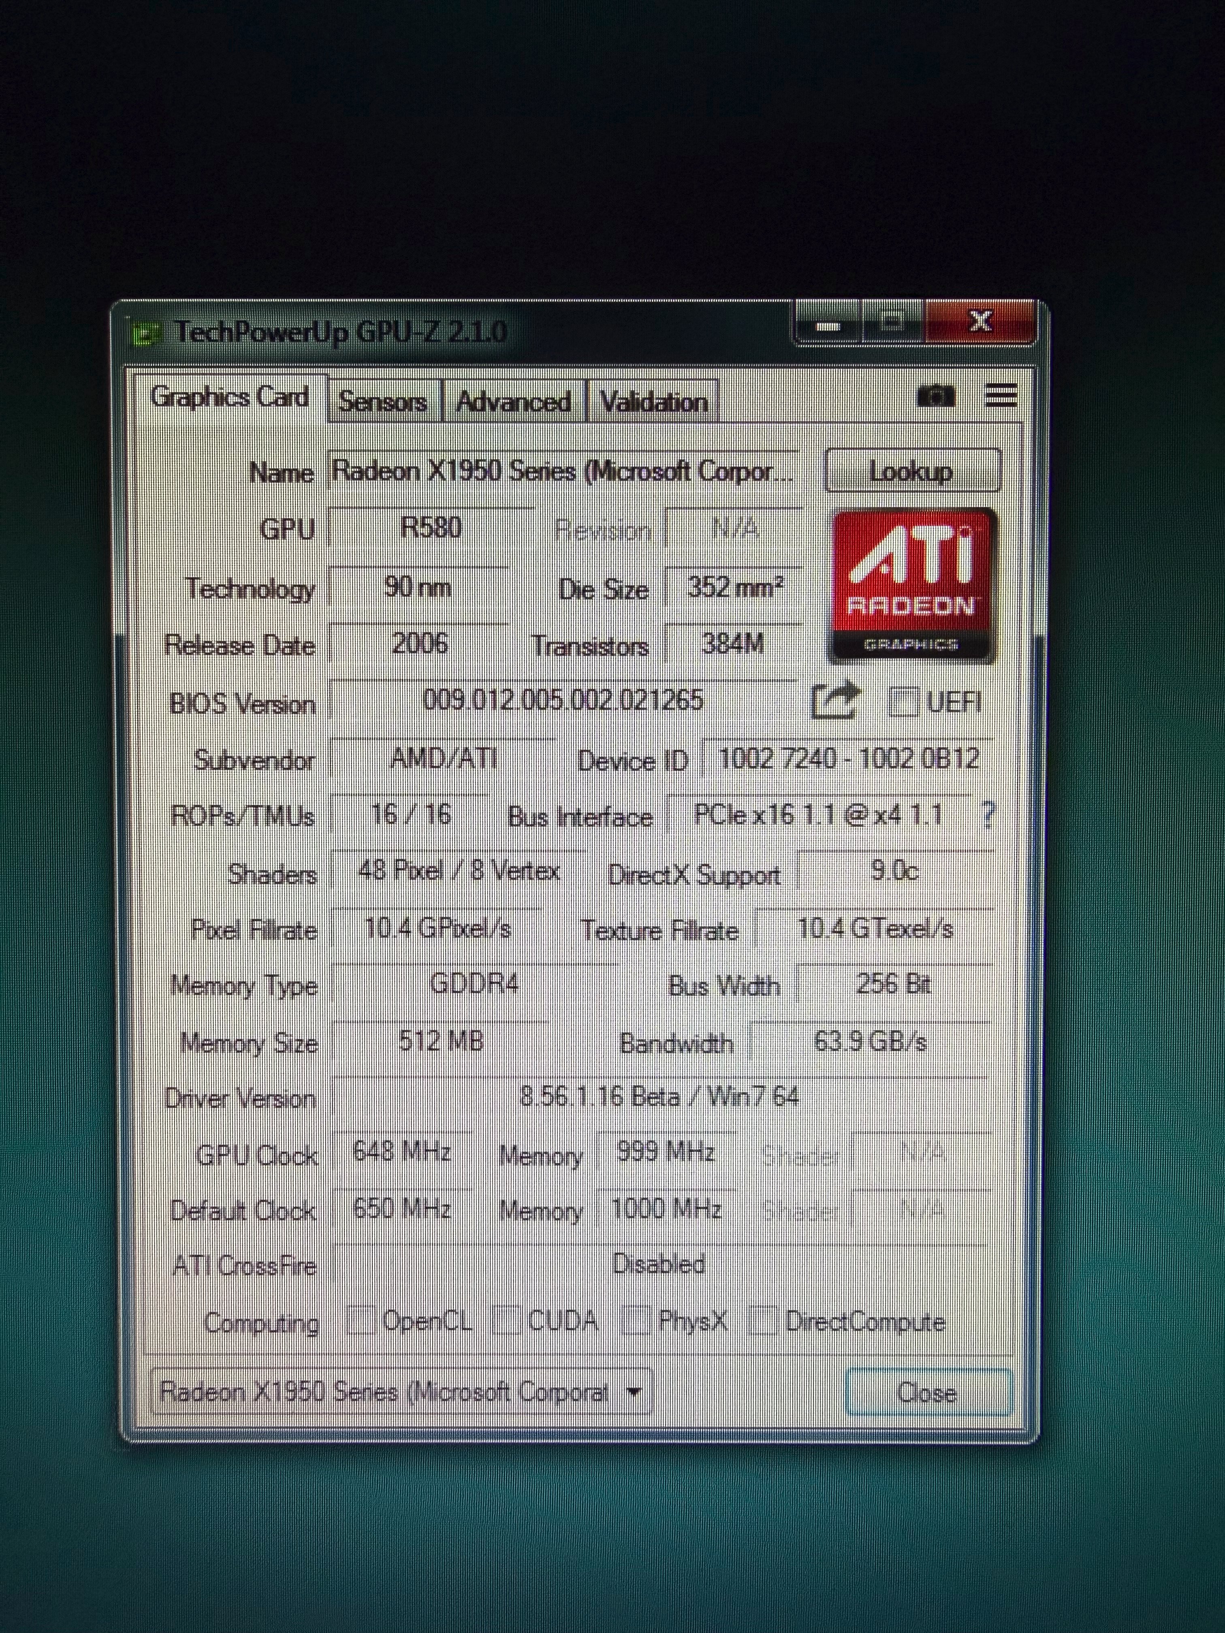Click the GPU-Z screenshot camera icon
This screenshot has height=1633, width=1225.
click(935, 397)
